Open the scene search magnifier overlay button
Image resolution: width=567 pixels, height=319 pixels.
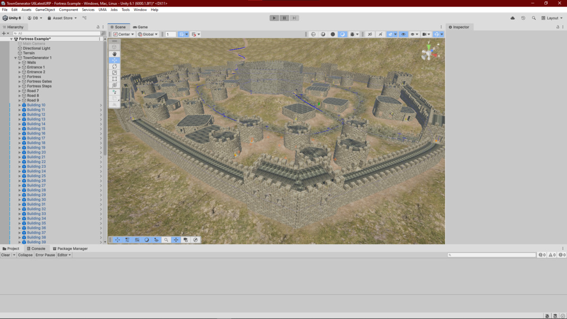click(166, 240)
